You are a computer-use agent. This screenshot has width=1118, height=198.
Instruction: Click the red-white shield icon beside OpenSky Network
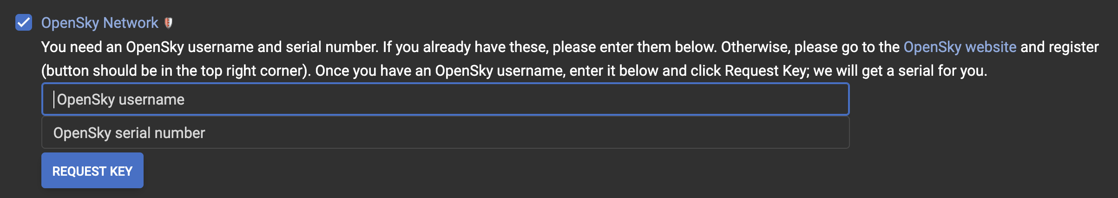[x=169, y=23]
